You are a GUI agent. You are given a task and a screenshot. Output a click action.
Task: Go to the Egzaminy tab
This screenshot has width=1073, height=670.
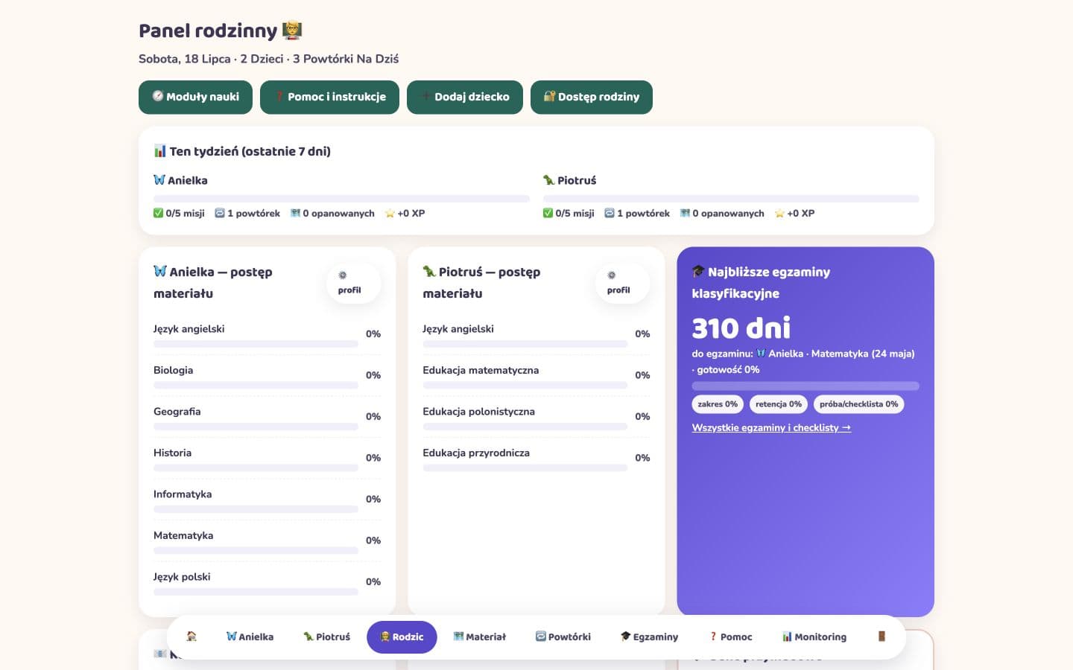[650, 636]
